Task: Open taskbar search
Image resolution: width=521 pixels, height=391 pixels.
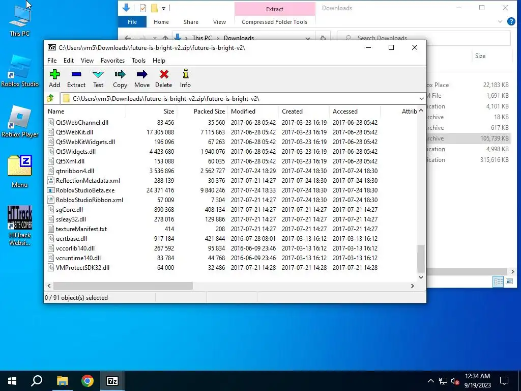Action: 37,381
